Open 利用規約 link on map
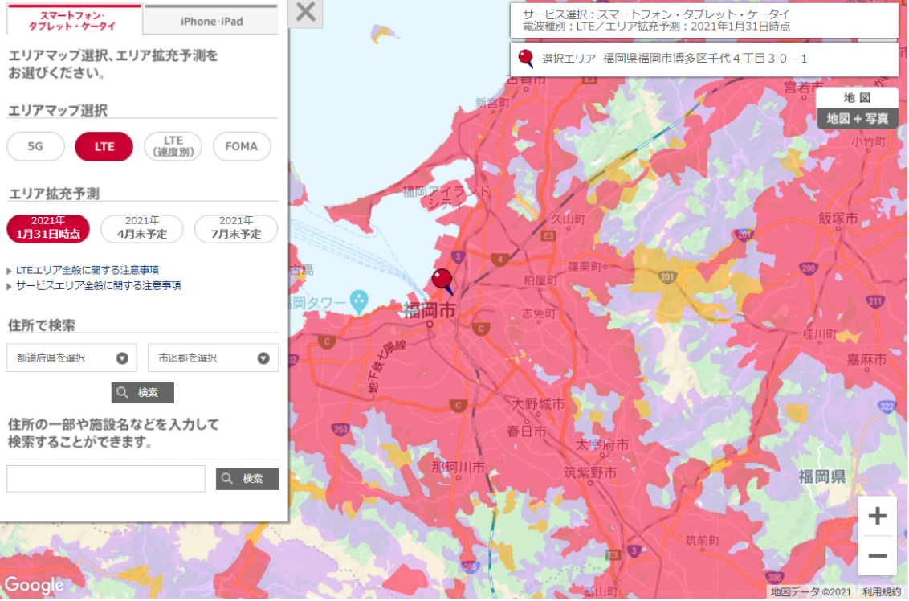Viewport: 909px width, 601px height. (x=881, y=592)
